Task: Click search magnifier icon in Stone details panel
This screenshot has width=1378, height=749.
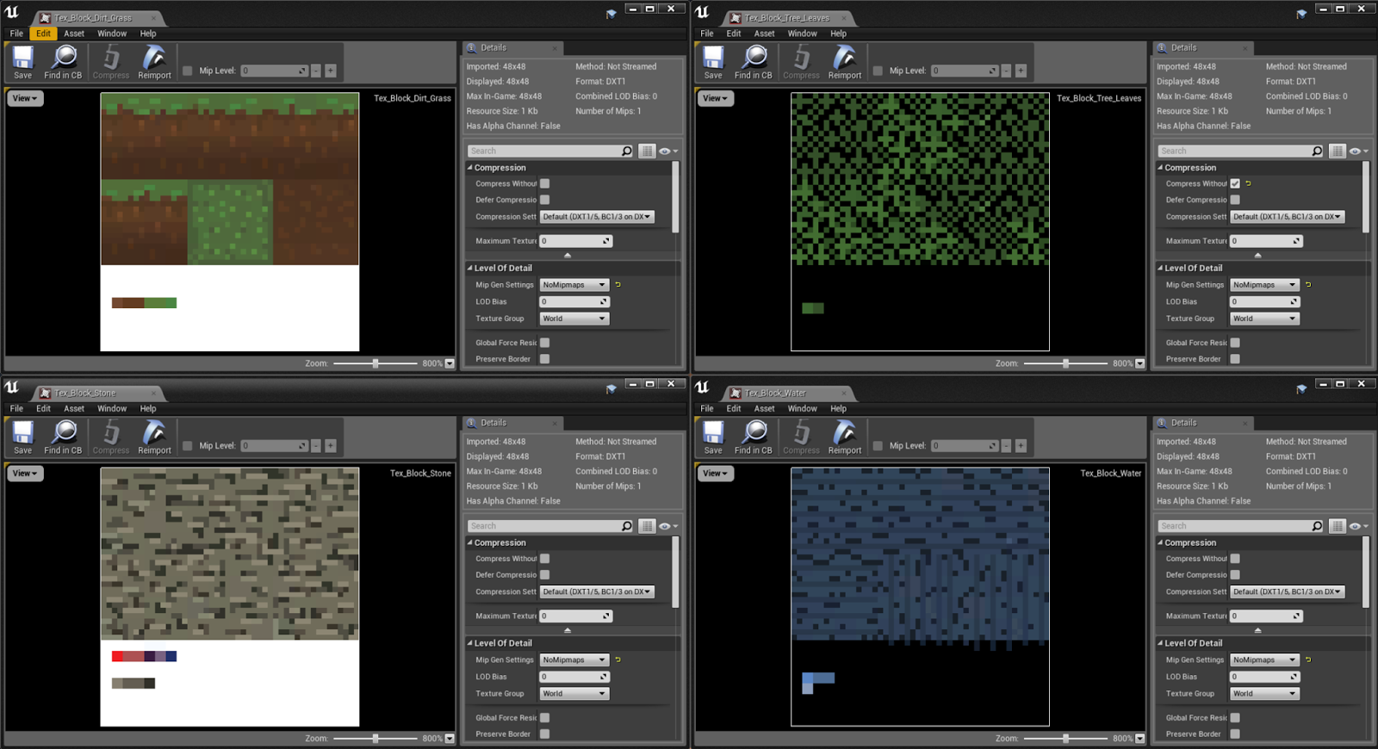Action: point(627,526)
